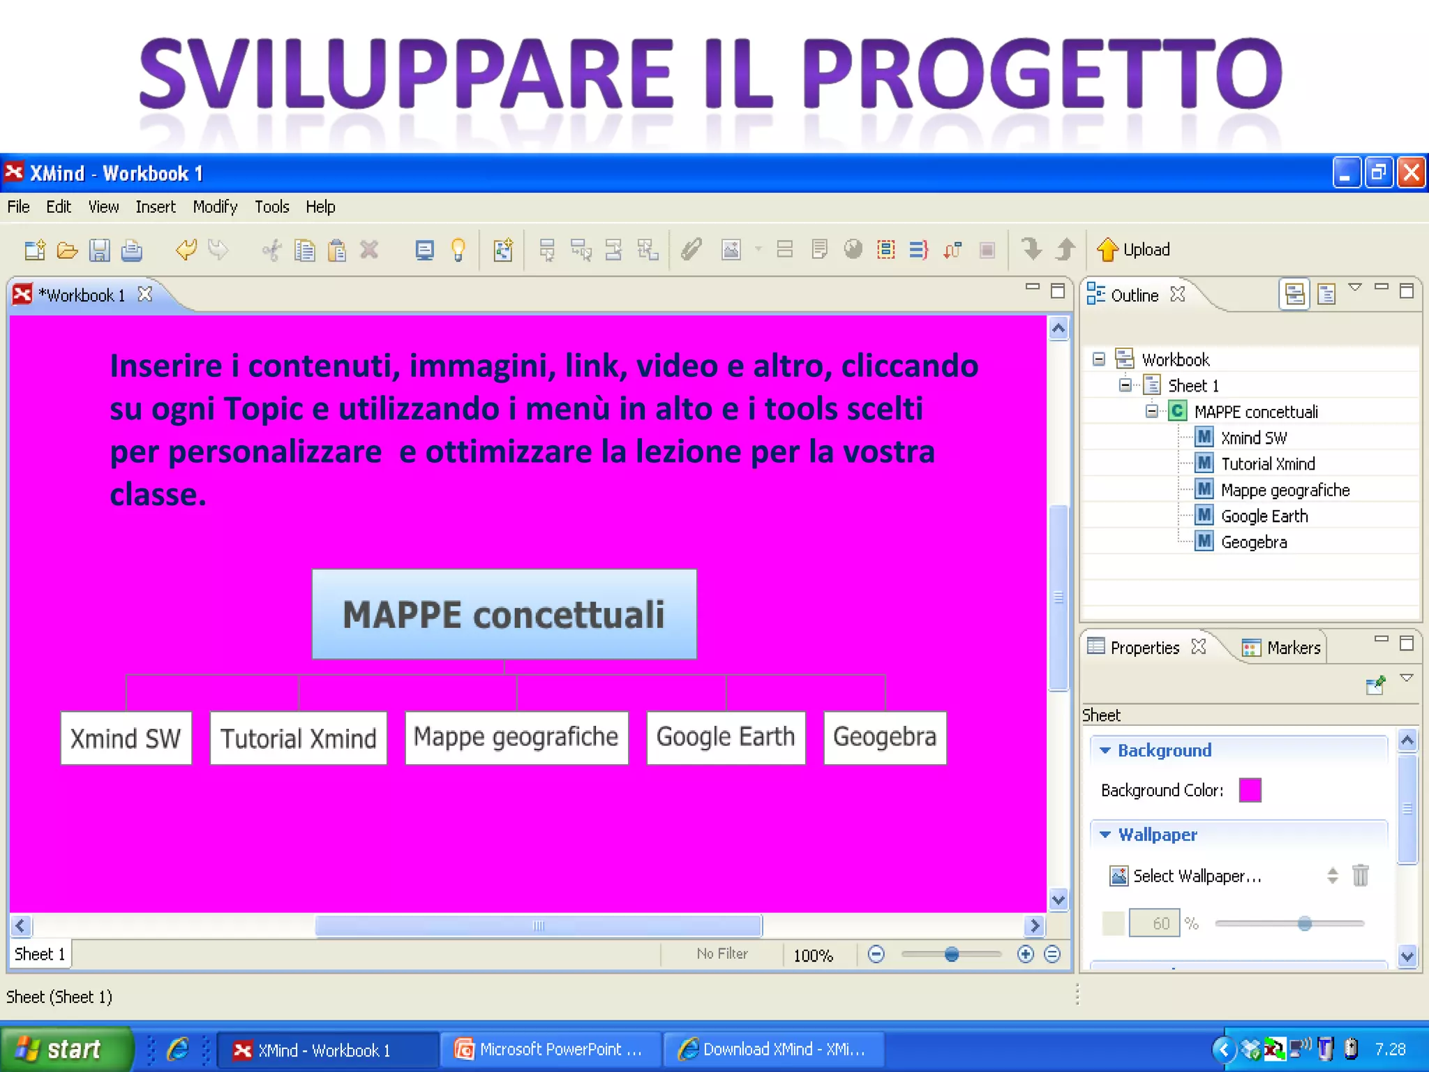Insert attachment with paperclip icon
The width and height of the screenshot is (1429, 1072).
click(x=691, y=249)
